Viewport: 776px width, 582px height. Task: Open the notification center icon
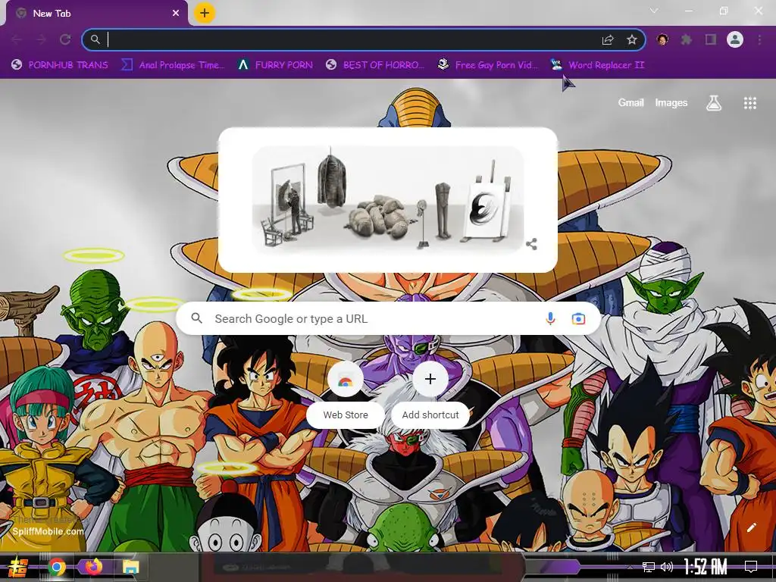(751, 567)
